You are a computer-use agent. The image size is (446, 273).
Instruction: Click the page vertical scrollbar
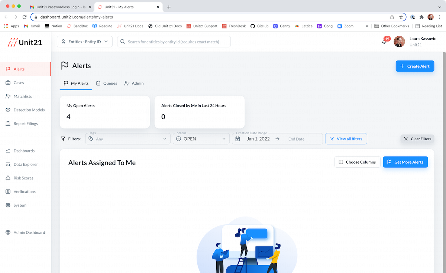click(444, 162)
